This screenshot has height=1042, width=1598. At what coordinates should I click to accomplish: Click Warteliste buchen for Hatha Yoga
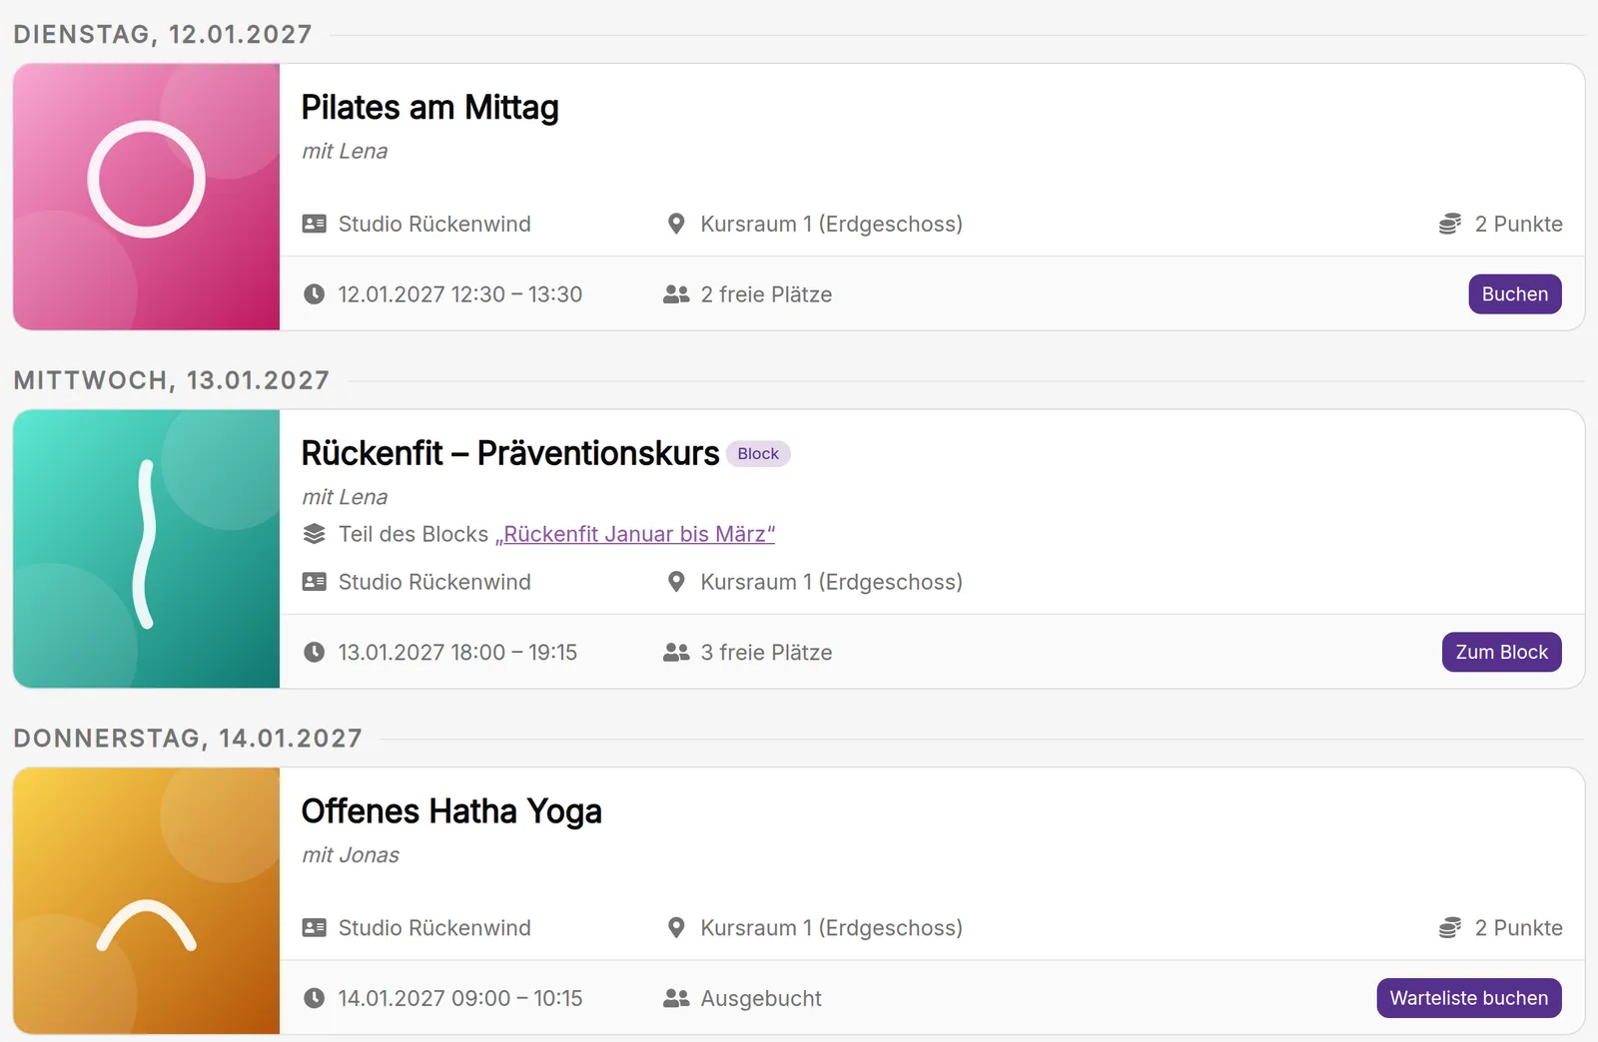(1468, 998)
